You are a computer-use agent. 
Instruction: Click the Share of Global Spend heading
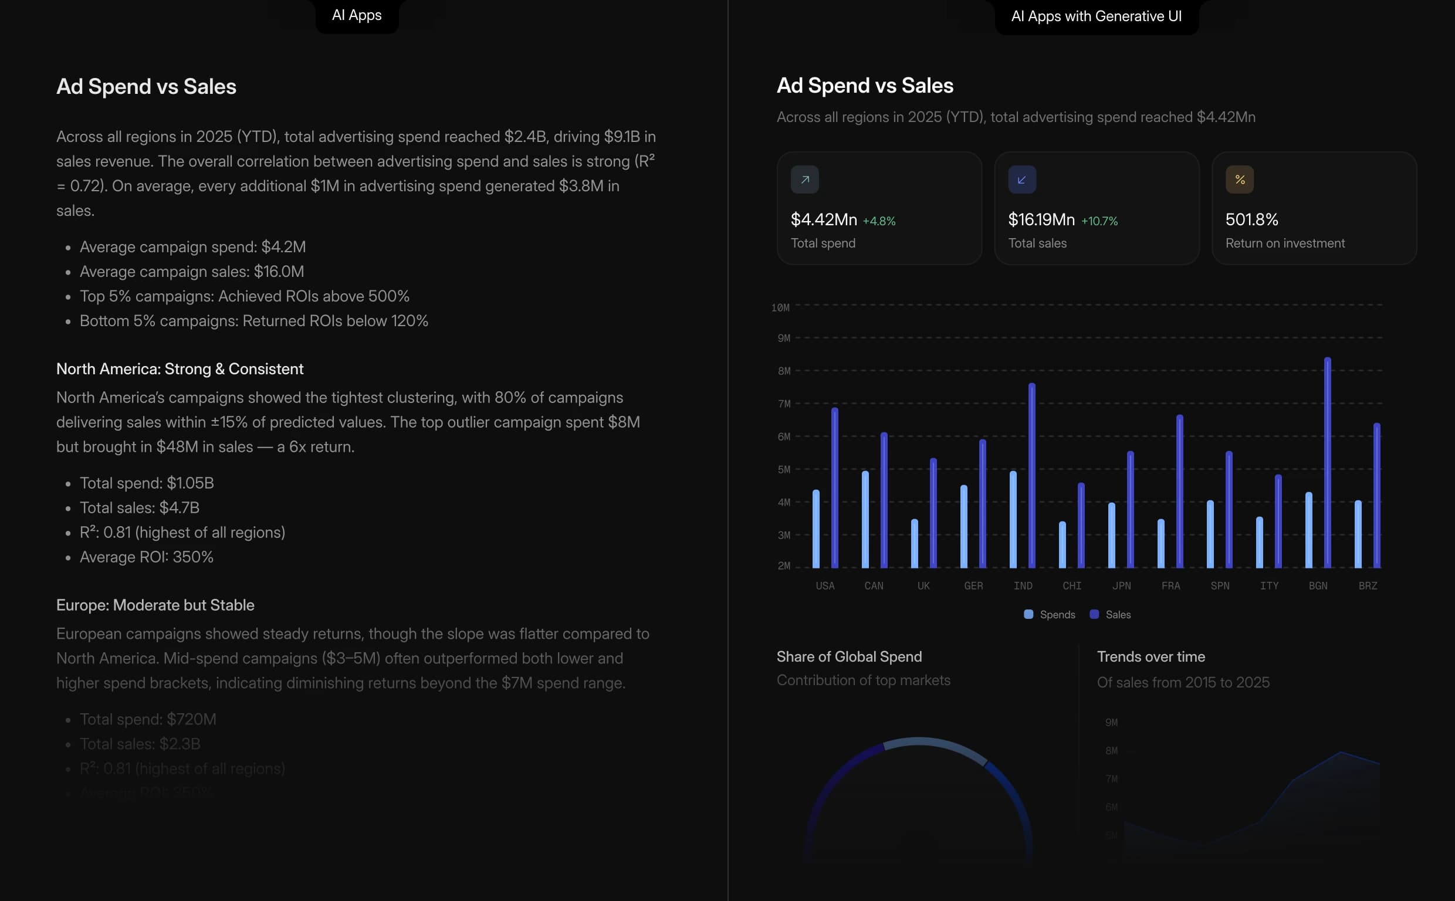pos(849,656)
